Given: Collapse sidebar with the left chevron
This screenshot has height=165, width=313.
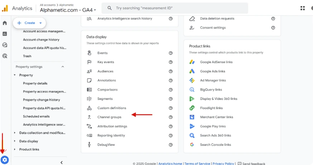Looking at the screenshot, I should (x=62, y=162).
